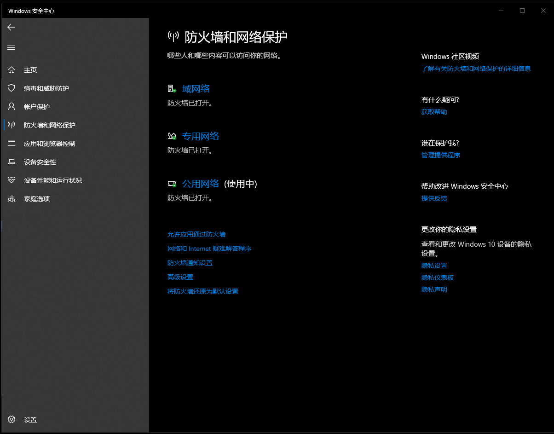
Task: Click 允许应用通过防火墙 link
Action: pos(196,234)
